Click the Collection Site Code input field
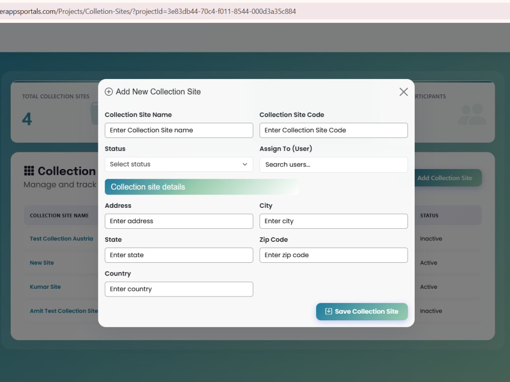The image size is (510, 382). coord(334,130)
